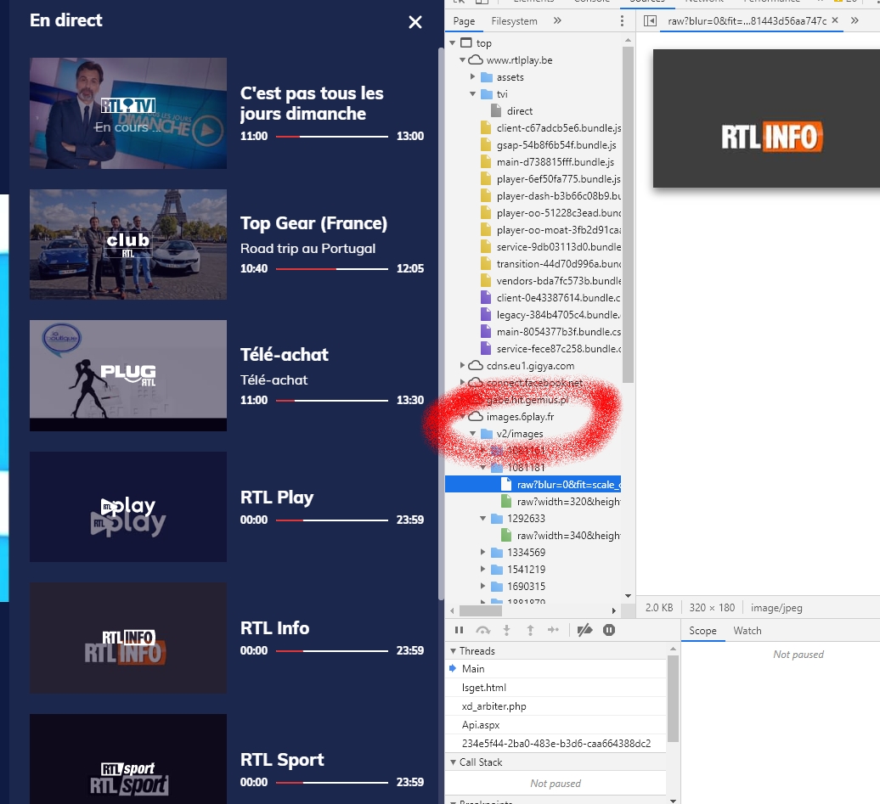The height and width of the screenshot is (804, 880).
Task: Select the direct file in tvi
Action: pos(519,111)
